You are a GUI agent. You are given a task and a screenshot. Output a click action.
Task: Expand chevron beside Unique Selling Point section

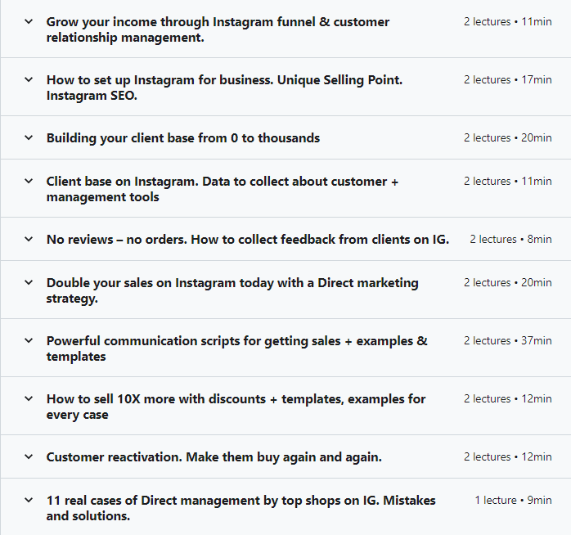(x=29, y=79)
